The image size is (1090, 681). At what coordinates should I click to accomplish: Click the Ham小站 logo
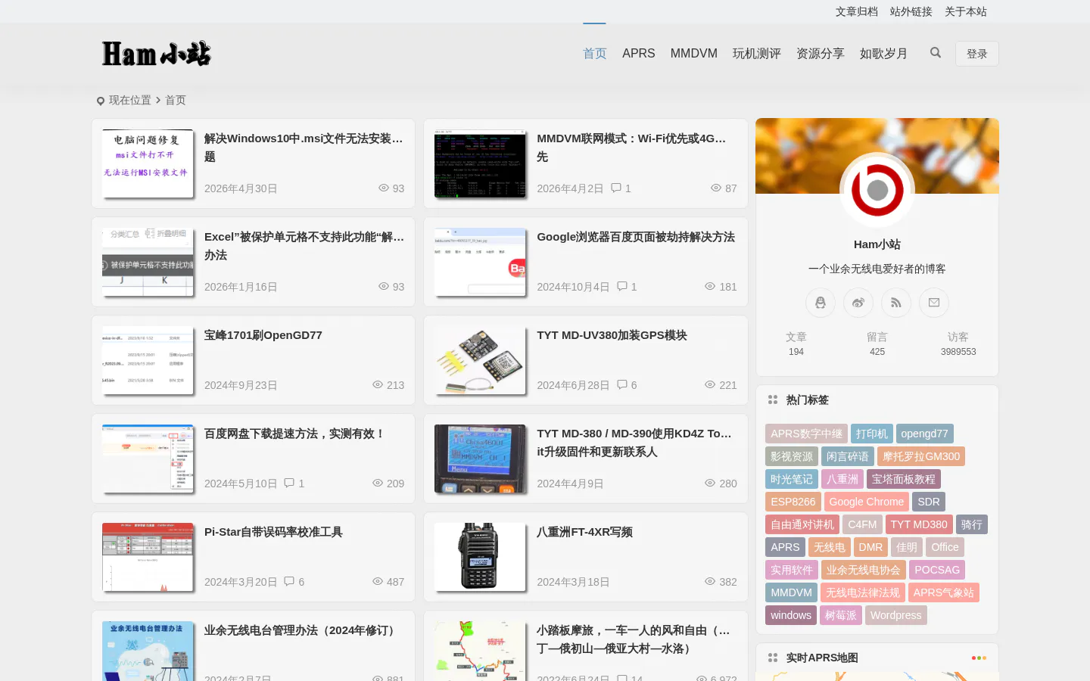[157, 54]
